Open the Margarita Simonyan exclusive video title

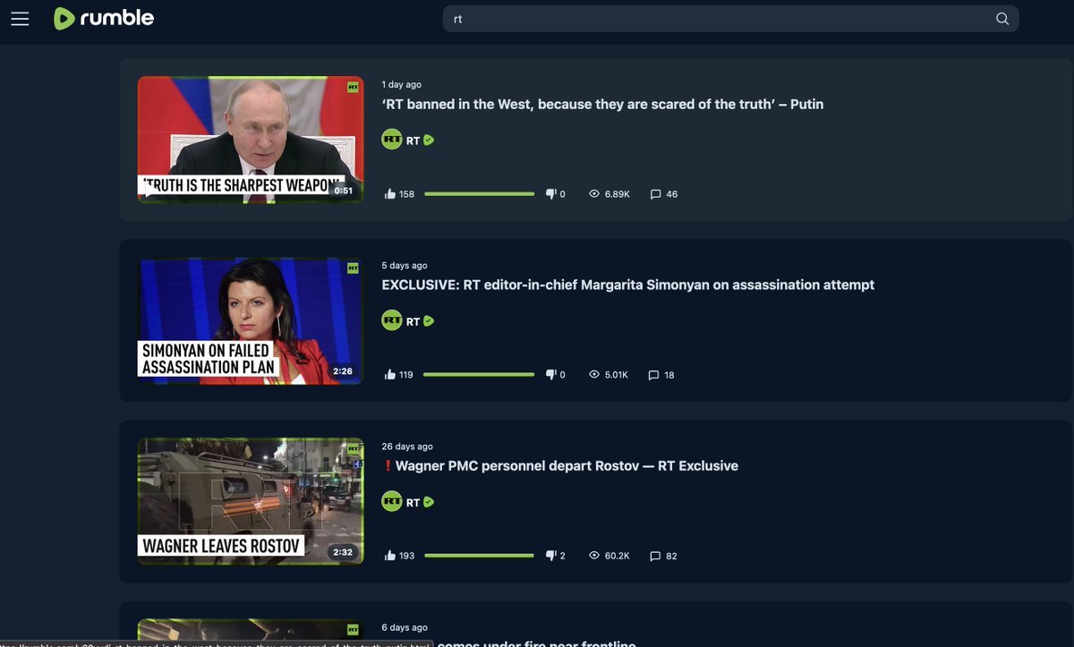pyautogui.click(x=628, y=285)
